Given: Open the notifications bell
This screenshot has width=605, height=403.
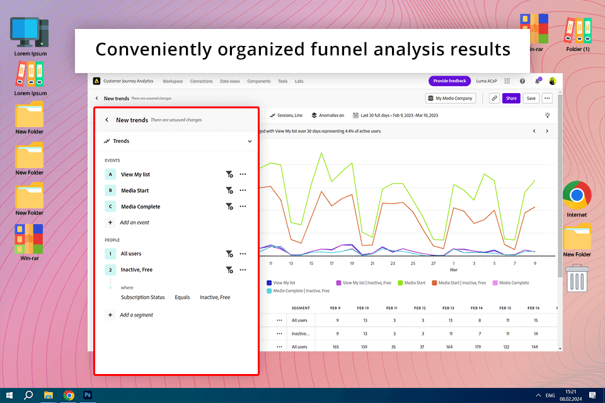Looking at the screenshot, I should coord(538,81).
